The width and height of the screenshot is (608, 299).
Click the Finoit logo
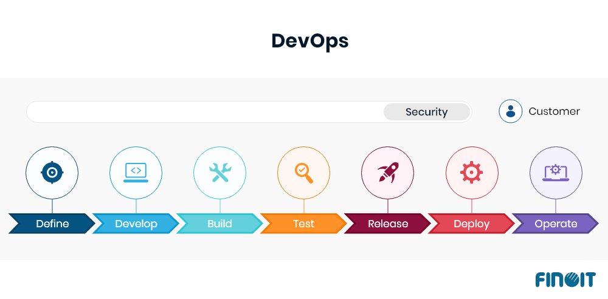(x=565, y=279)
